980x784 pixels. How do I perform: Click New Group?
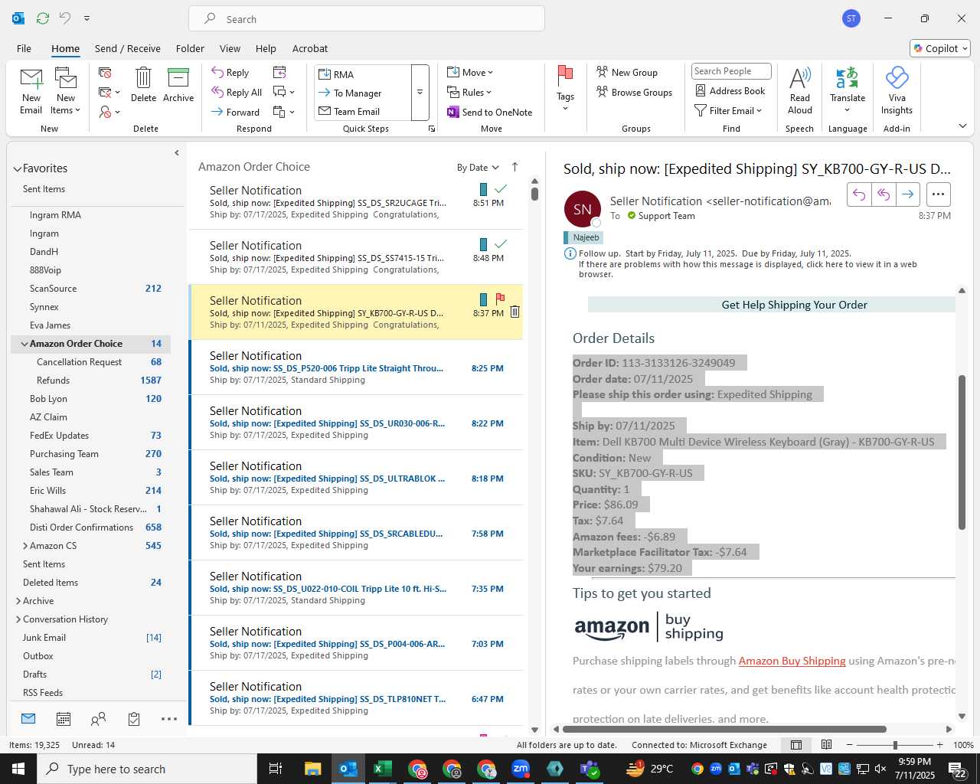627,73
